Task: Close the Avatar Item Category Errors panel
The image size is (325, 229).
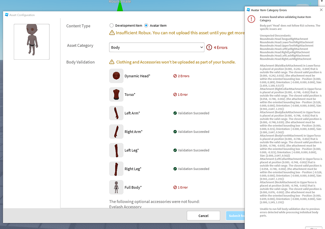Action: click(321, 9)
